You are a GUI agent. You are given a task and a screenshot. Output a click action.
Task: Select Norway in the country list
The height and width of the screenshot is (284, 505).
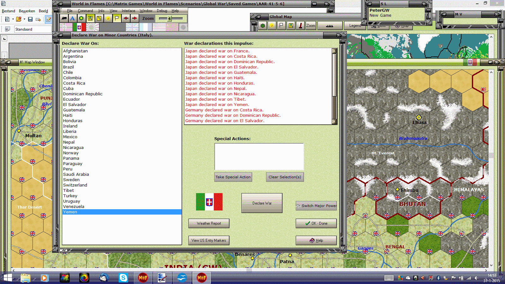point(122,153)
